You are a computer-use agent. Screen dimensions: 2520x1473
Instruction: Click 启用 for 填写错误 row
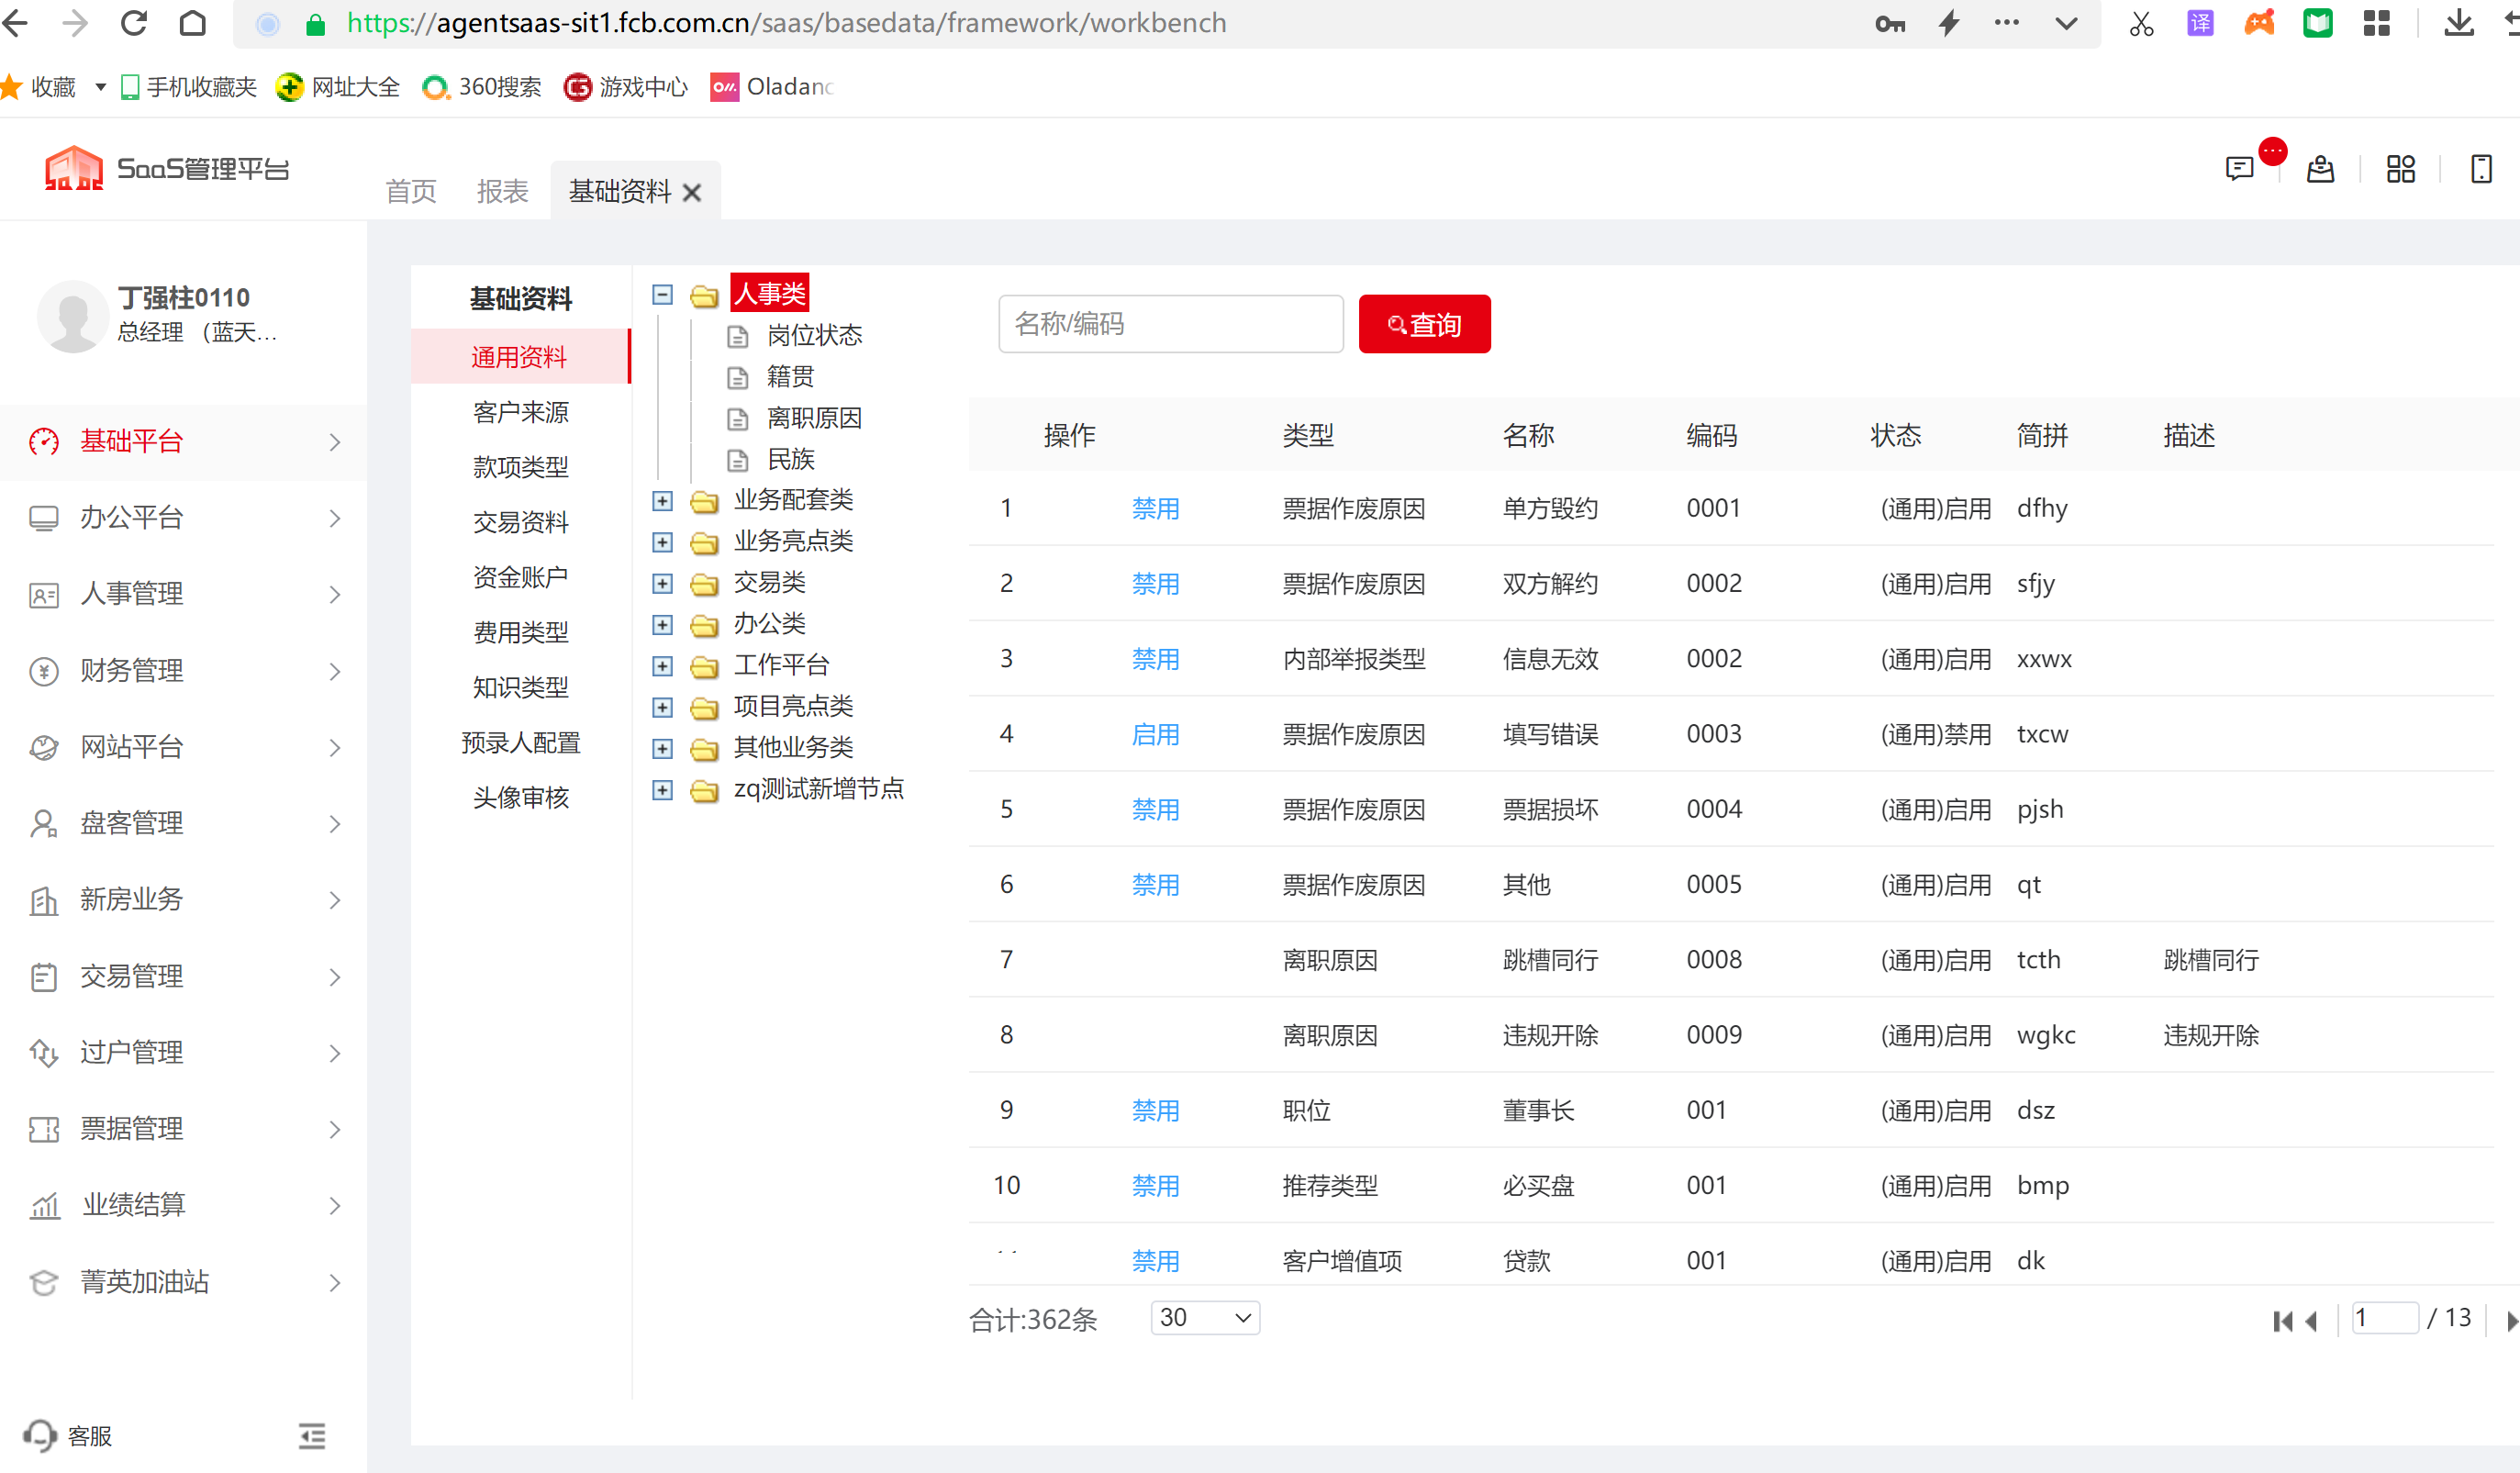(1155, 734)
